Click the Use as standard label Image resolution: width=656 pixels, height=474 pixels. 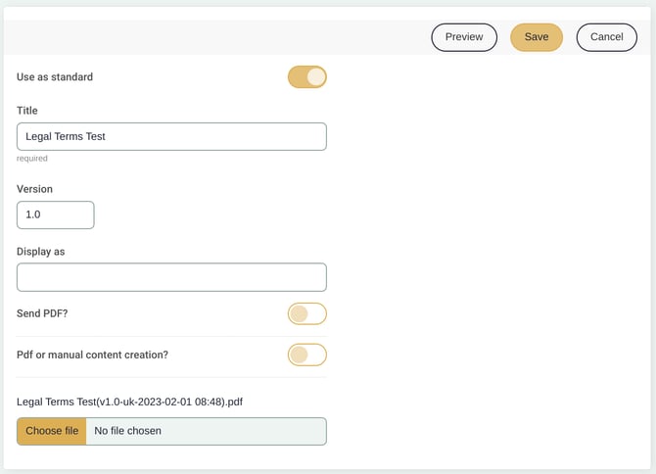pyautogui.click(x=55, y=76)
